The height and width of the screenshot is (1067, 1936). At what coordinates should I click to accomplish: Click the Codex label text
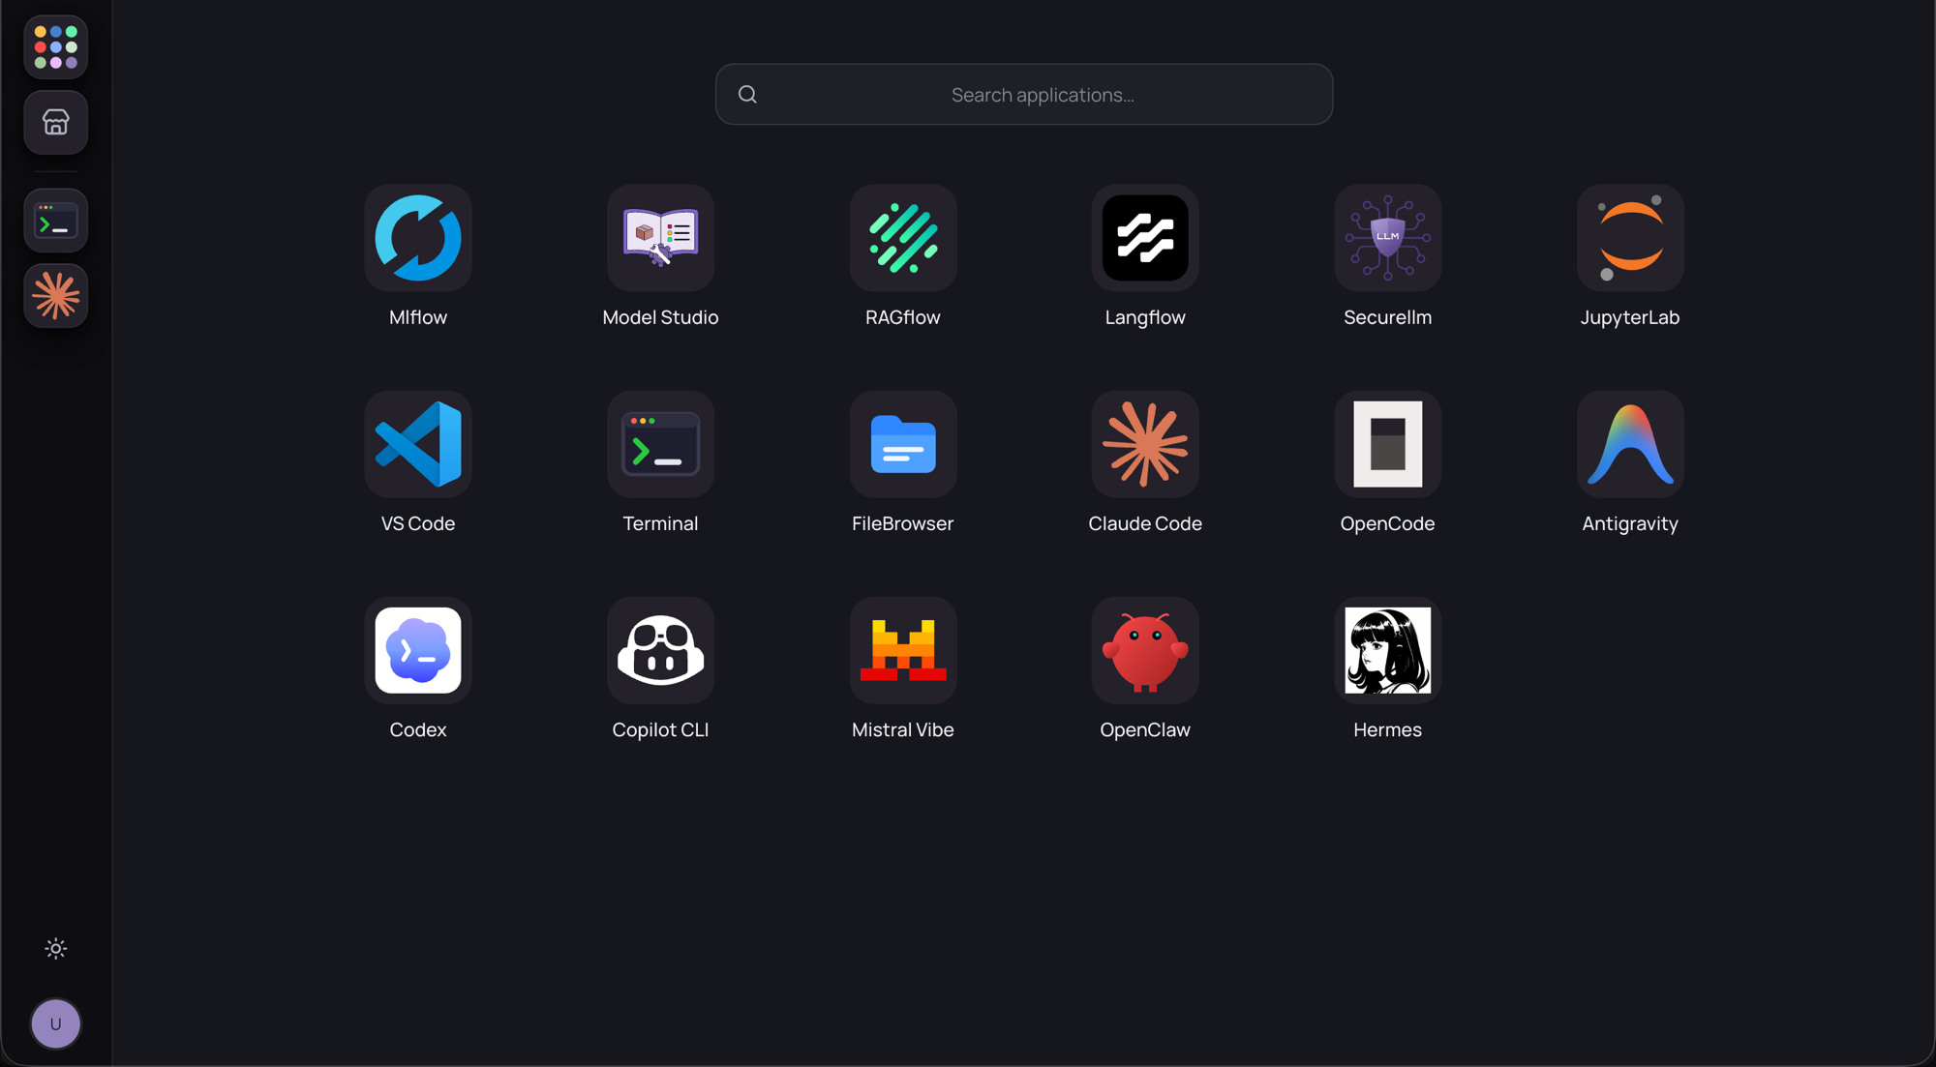(x=418, y=729)
